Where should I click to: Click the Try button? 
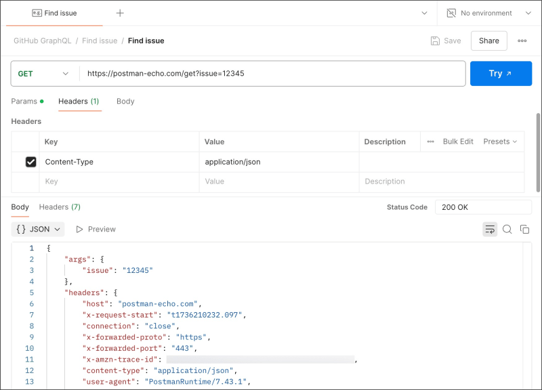(501, 73)
